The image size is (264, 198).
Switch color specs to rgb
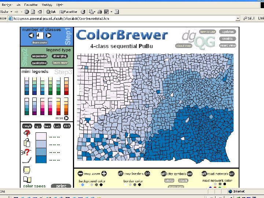point(38,126)
